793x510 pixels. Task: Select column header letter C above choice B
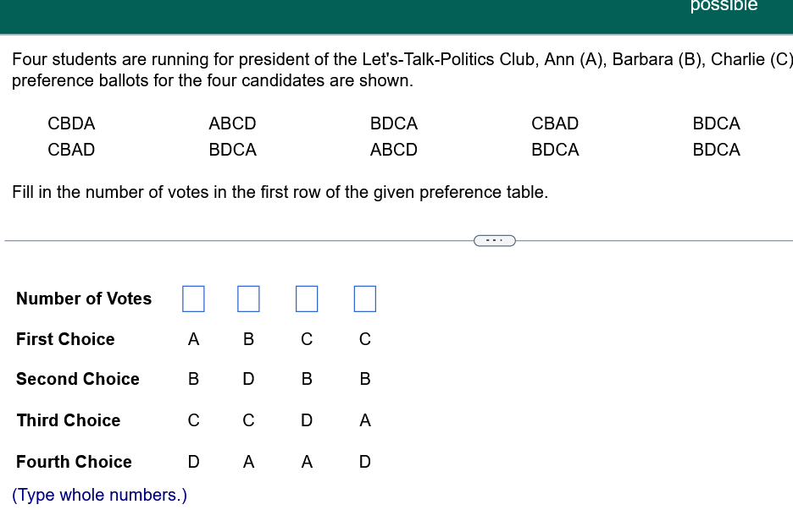click(x=306, y=339)
